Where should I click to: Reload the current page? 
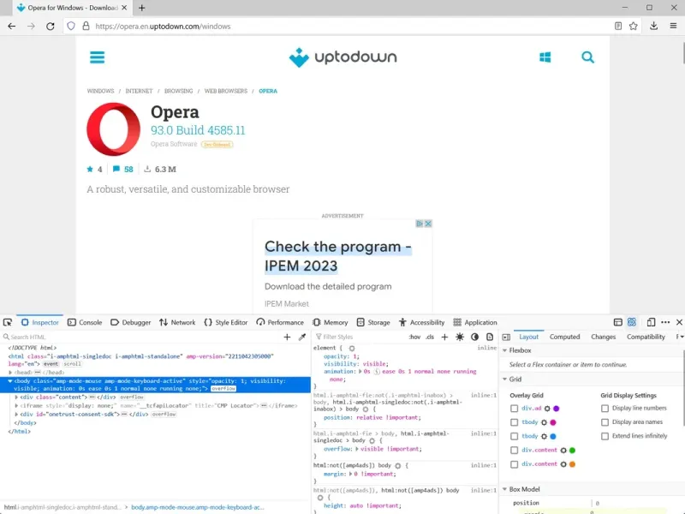(51, 27)
